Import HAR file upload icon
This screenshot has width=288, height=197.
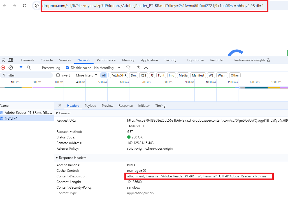(x=138, y=68)
